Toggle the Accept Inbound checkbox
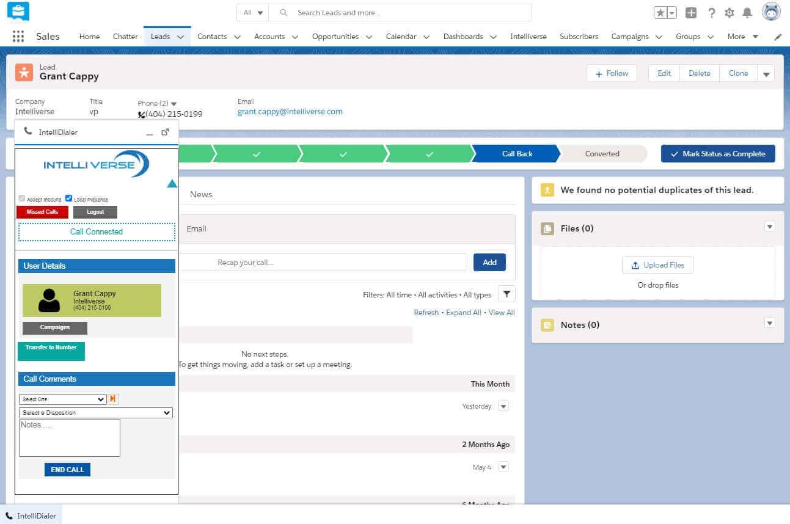The height and width of the screenshot is (524, 790). 22,198
